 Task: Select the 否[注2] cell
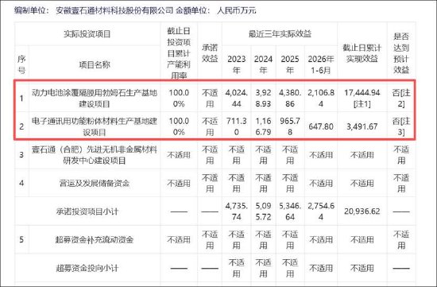pos(401,98)
